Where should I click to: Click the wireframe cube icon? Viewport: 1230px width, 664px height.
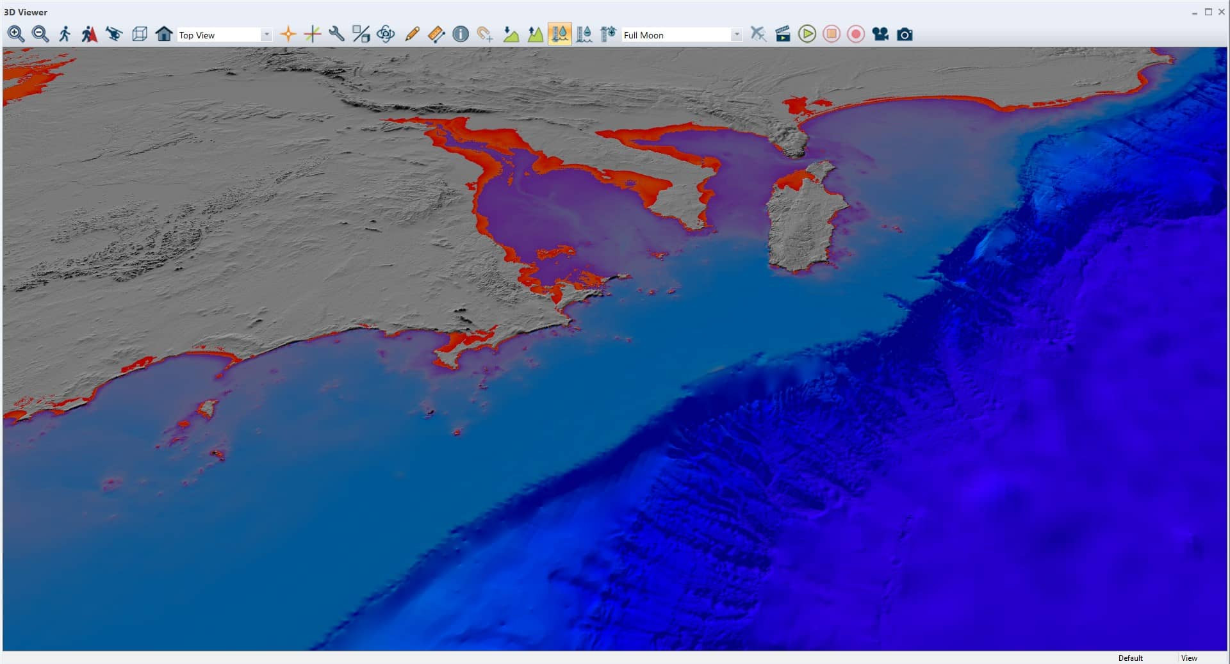pos(139,34)
